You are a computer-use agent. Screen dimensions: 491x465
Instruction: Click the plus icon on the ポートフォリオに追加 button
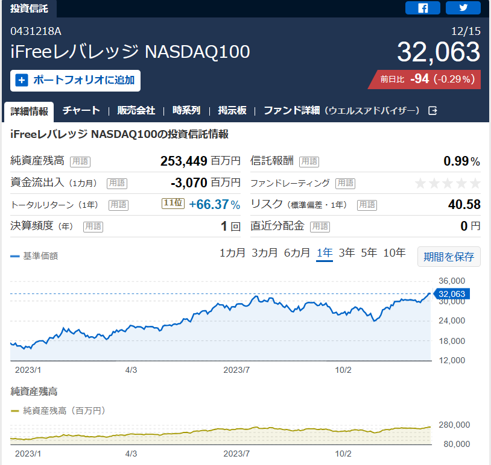pos(22,80)
